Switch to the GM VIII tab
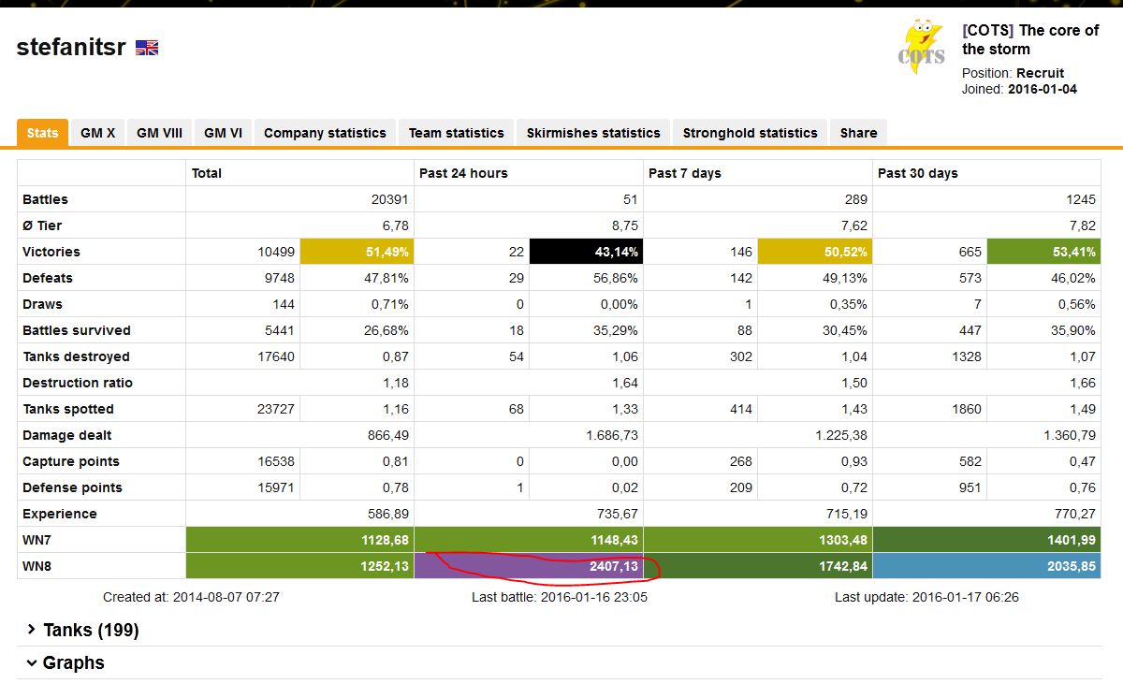Screen dimensions: 1123x698 159,133
